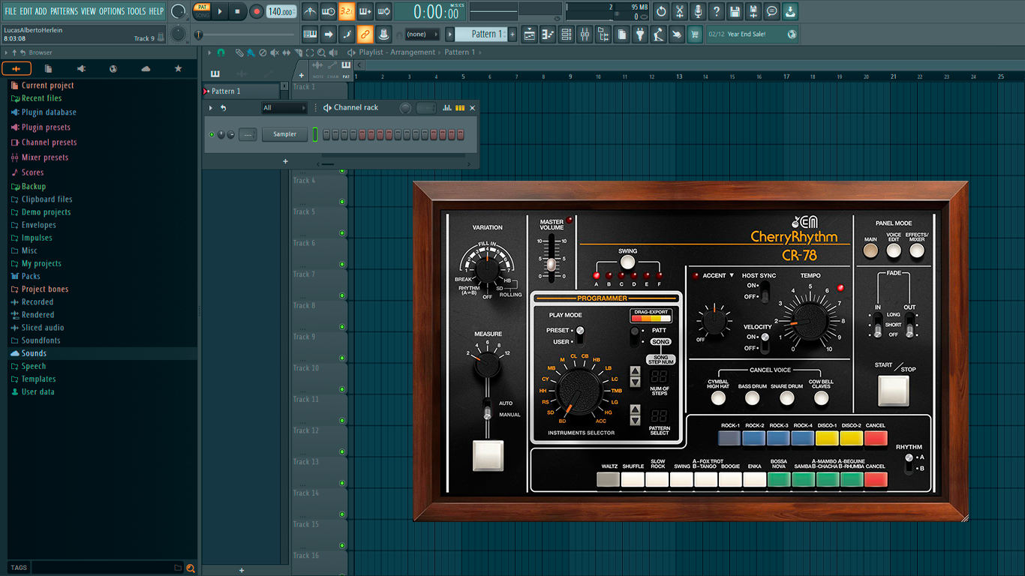
Task: Open the plugin picker plug icon
Action: [640, 34]
